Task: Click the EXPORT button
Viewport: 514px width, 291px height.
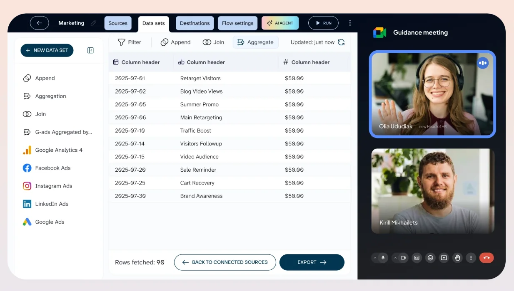Action: coord(312,262)
